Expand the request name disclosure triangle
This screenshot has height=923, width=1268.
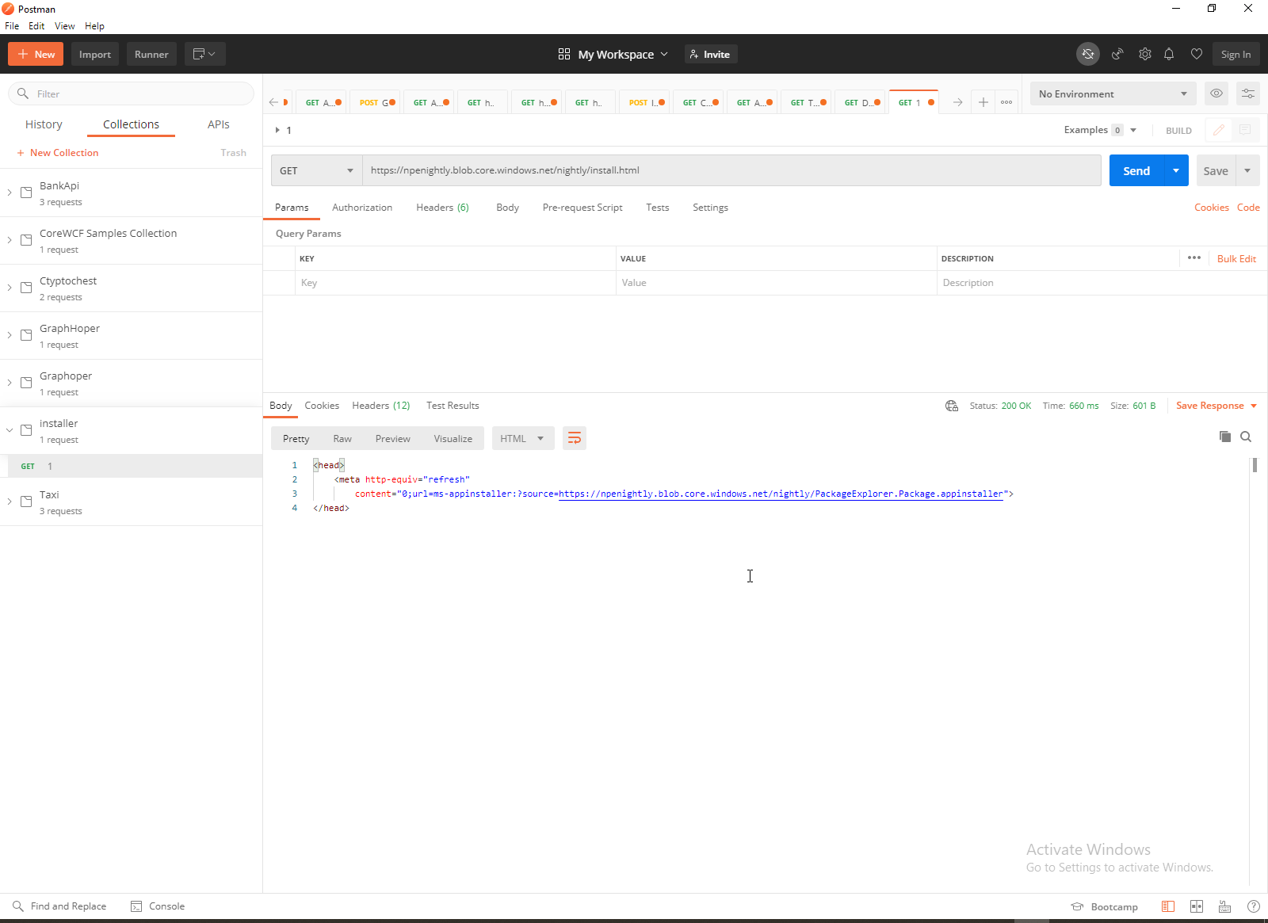(277, 130)
